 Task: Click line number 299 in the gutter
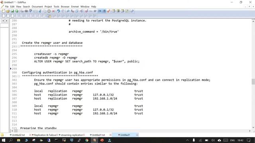click(x=14, y=69)
